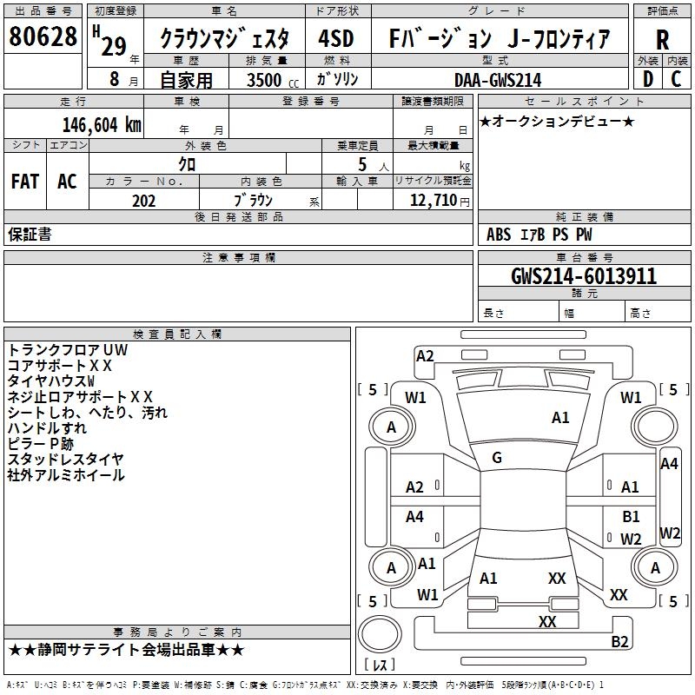Select the 車台番号 header
The height and width of the screenshot is (695, 695).
[x=584, y=257]
